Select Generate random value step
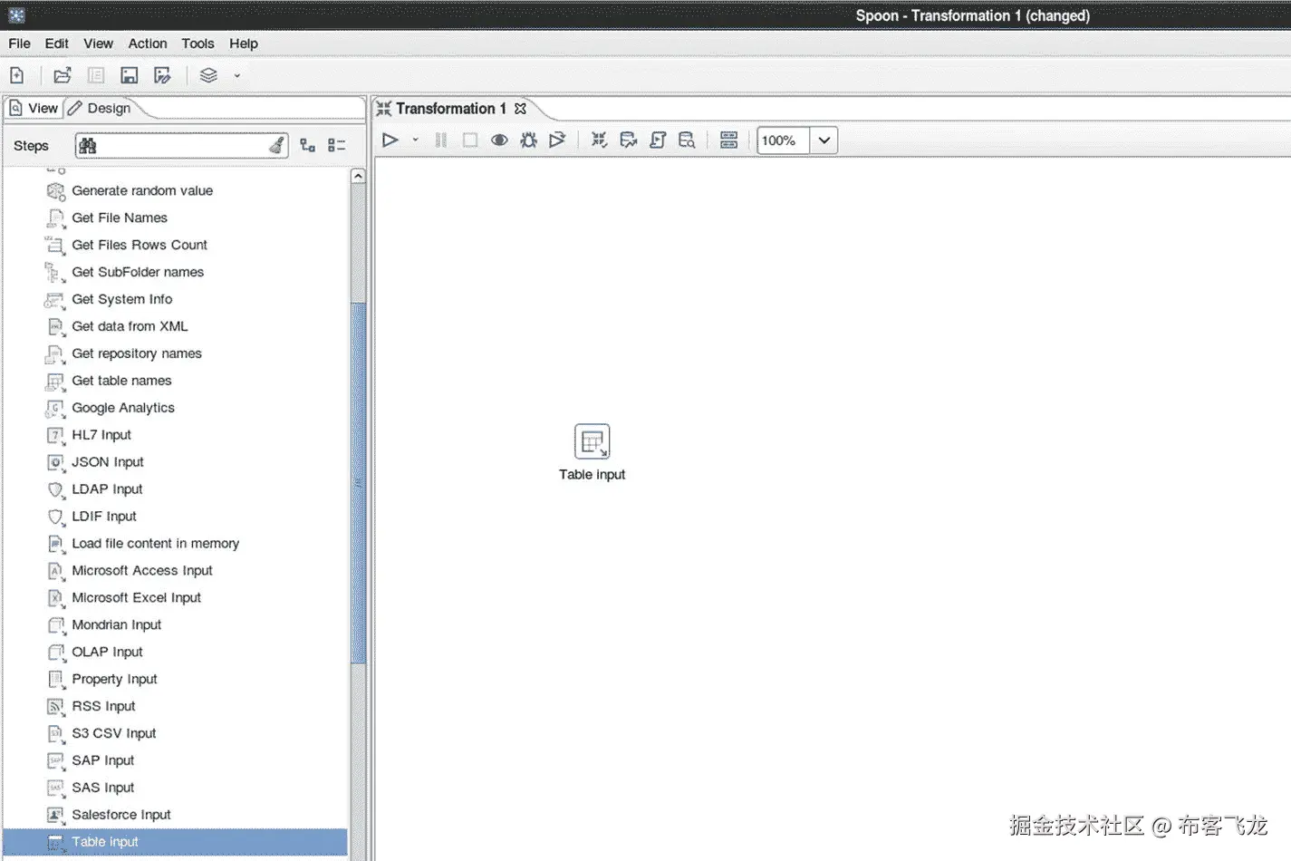 [x=142, y=191]
